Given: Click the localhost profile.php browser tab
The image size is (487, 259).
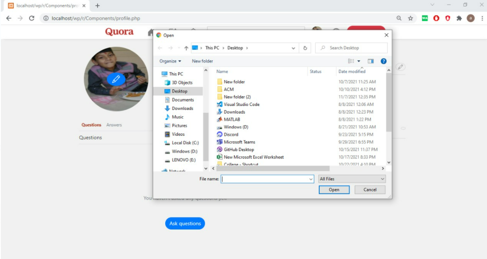Looking at the screenshot, I should coord(46,6).
